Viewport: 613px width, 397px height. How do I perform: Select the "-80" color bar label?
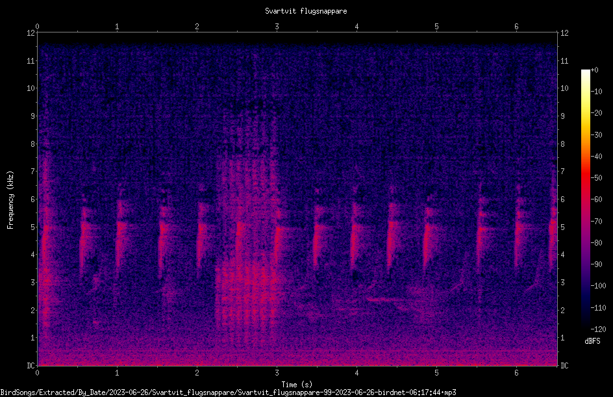[597, 243]
